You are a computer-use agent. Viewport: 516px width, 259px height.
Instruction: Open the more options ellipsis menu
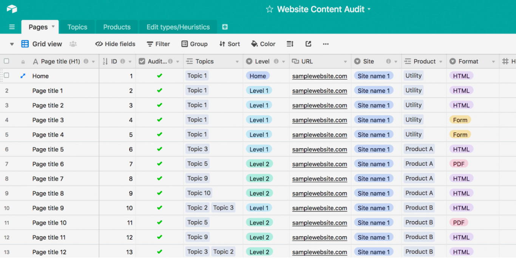pos(326,44)
